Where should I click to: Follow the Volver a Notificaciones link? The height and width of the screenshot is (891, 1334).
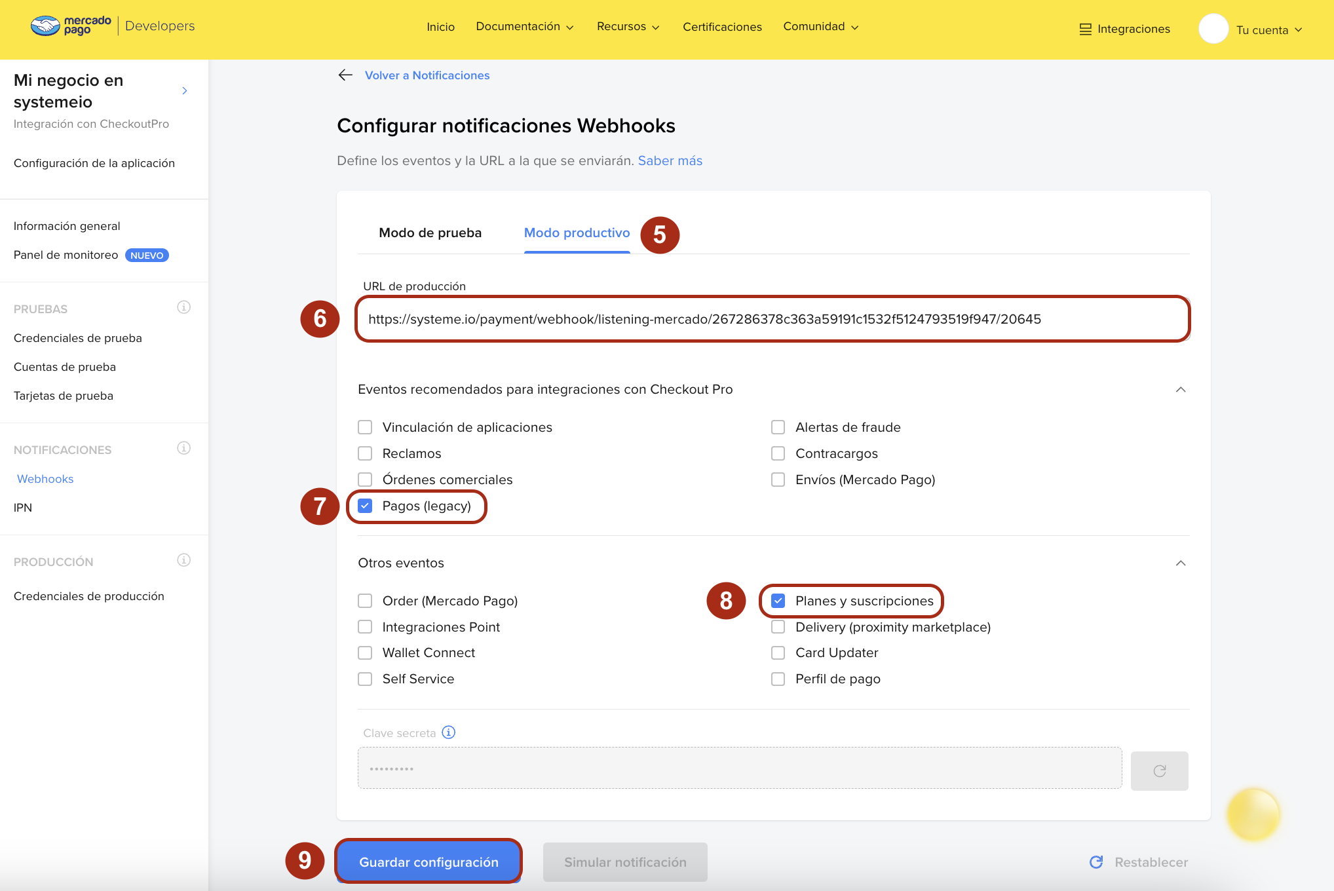(x=427, y=75)
